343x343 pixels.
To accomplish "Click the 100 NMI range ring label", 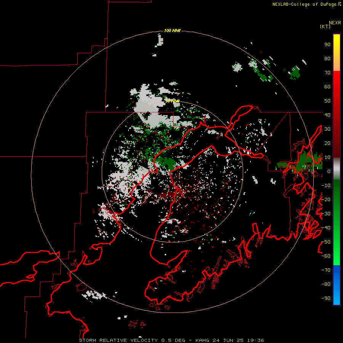I will [x=172, y=30].
